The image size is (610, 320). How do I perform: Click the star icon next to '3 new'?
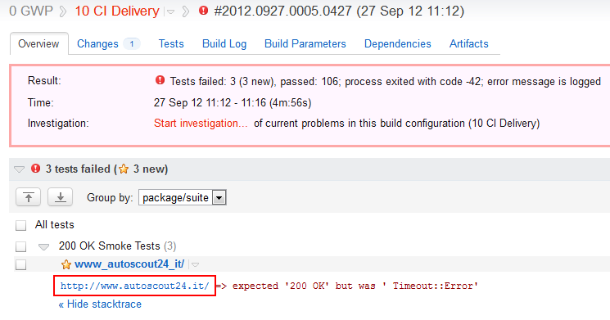(124, 169)
